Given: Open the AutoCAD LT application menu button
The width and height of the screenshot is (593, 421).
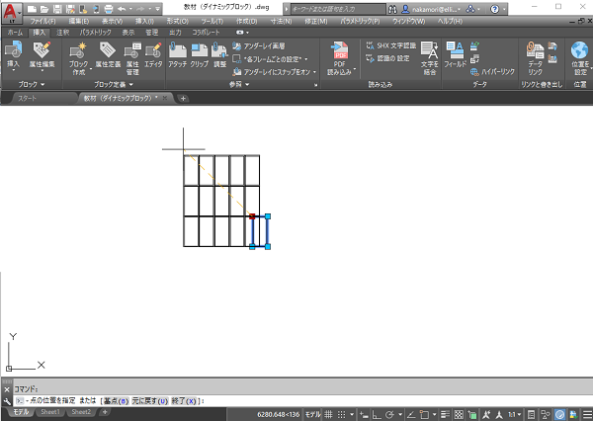Looking at the screenshot, I should (x=11, y=12).
